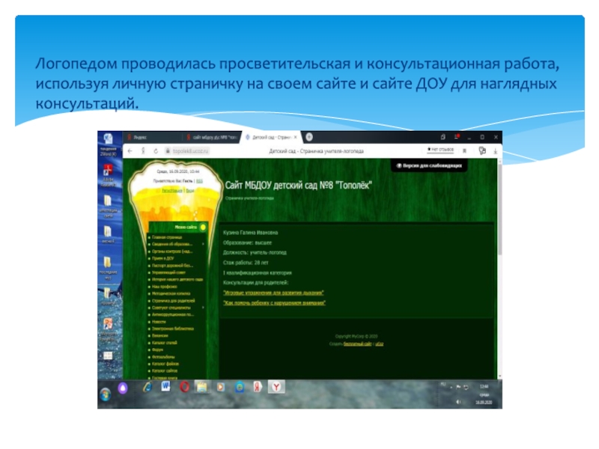Screen dimensions: 599x449
Task: Launch the purple Alice assistant taskbar icon
Action: [123, 388]
